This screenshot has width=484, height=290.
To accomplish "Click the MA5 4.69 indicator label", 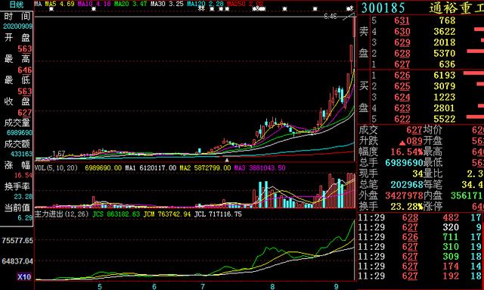I will [x=60, y=4].
